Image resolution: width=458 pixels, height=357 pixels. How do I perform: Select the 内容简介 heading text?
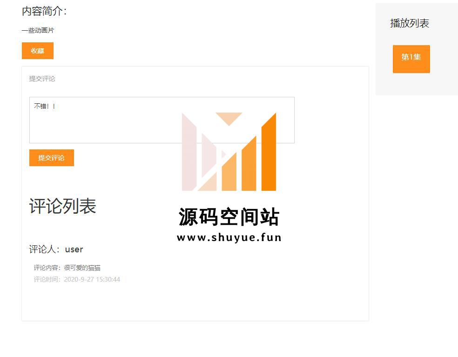(x=44, y=11)
